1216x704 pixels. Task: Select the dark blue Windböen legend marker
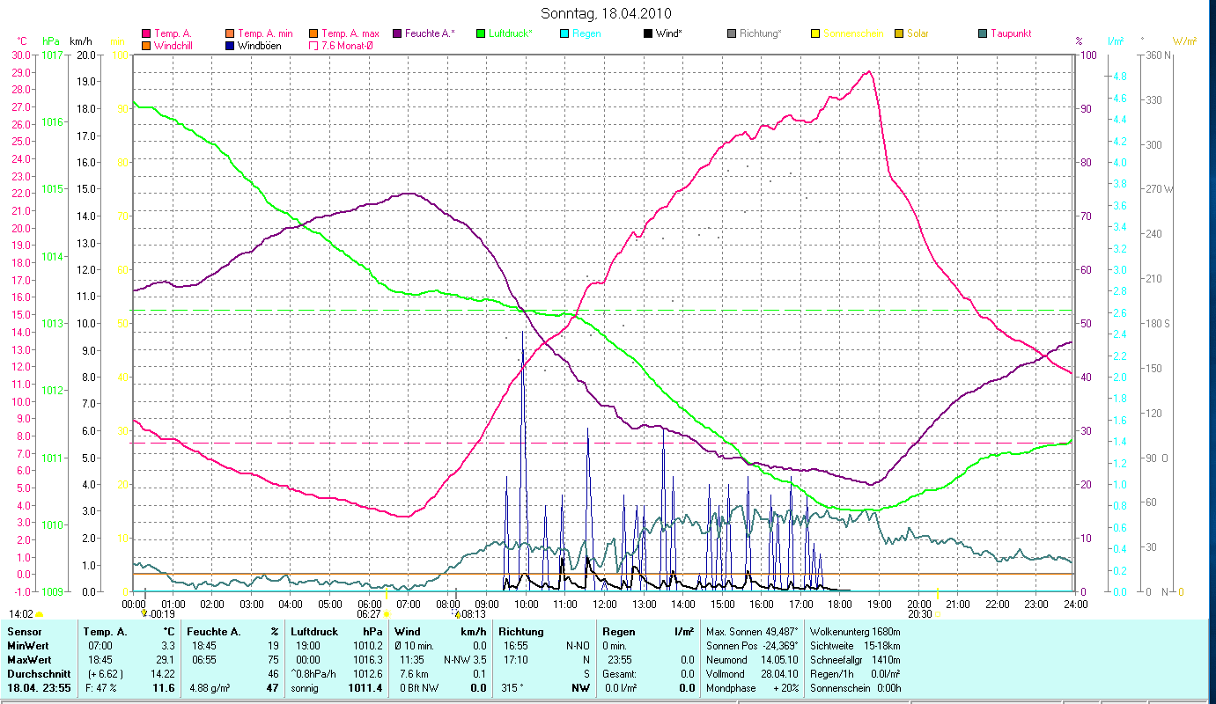pyautogui.click(x=231, y=46)
